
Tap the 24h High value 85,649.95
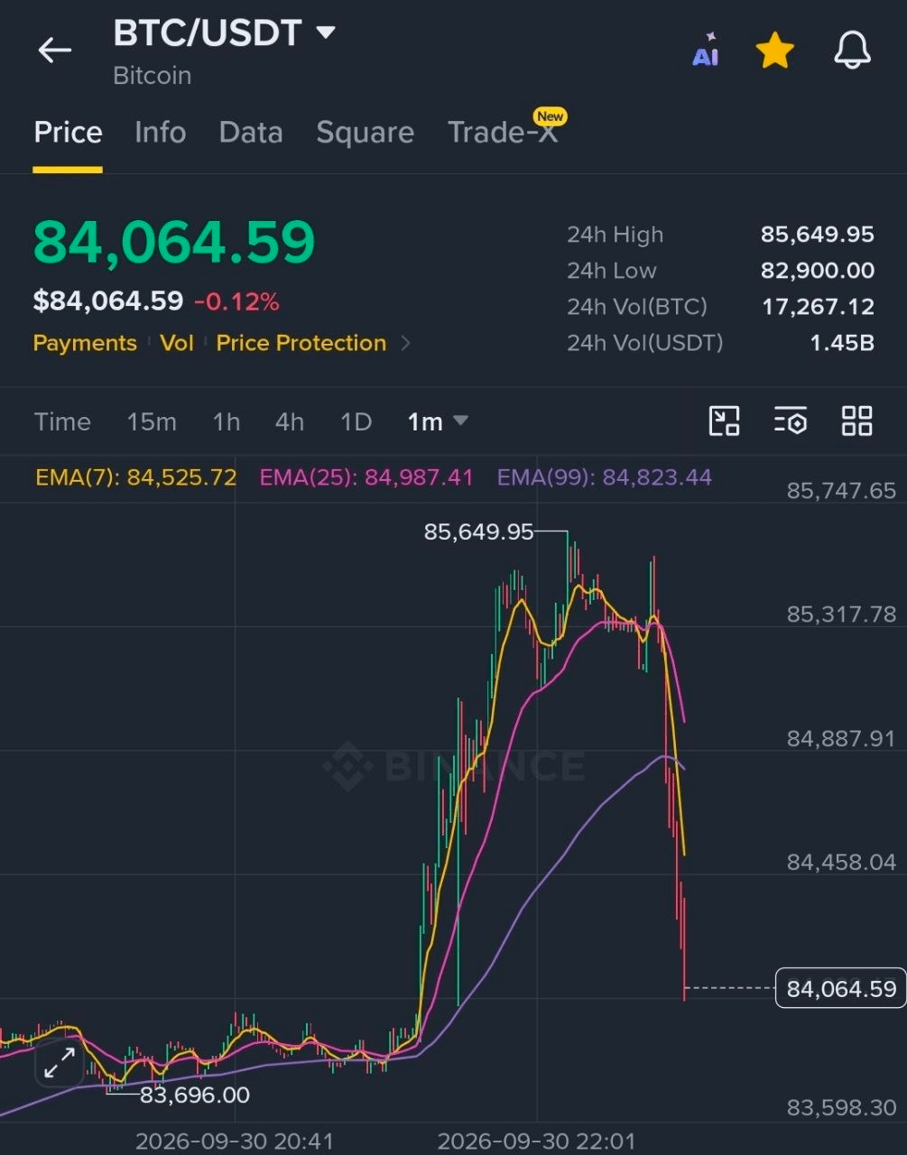pyautogui.click(x=818, y=235)
